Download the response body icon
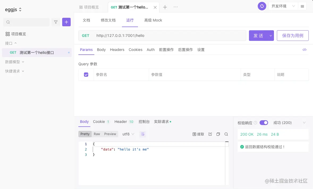The image size is (313, 189). tap(210, 134)
